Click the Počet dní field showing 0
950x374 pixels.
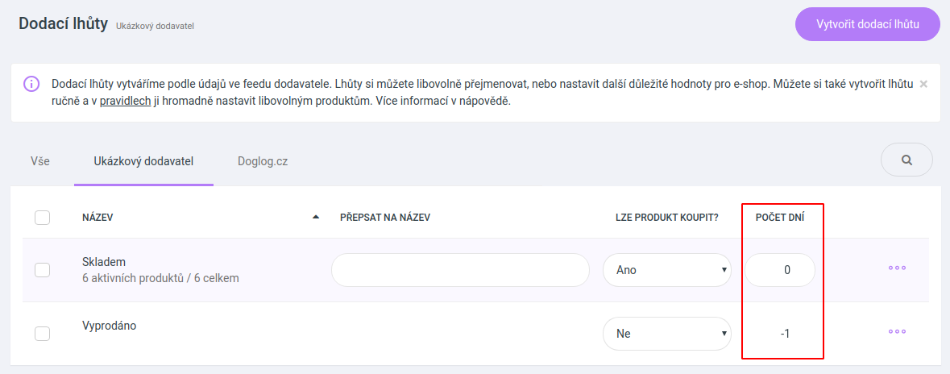coord(780,270)
